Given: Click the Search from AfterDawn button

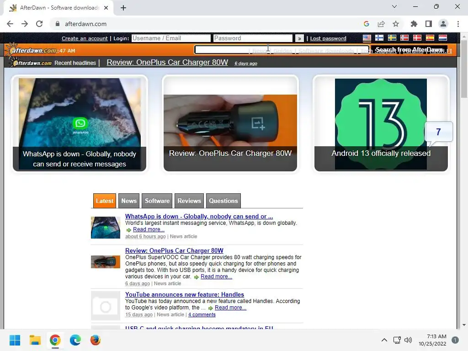Looking at the screenshot, I should pos(409,50).
